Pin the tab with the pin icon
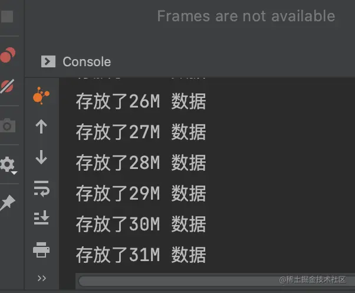This screenshot has width=355, height=293. pos(8,202)
